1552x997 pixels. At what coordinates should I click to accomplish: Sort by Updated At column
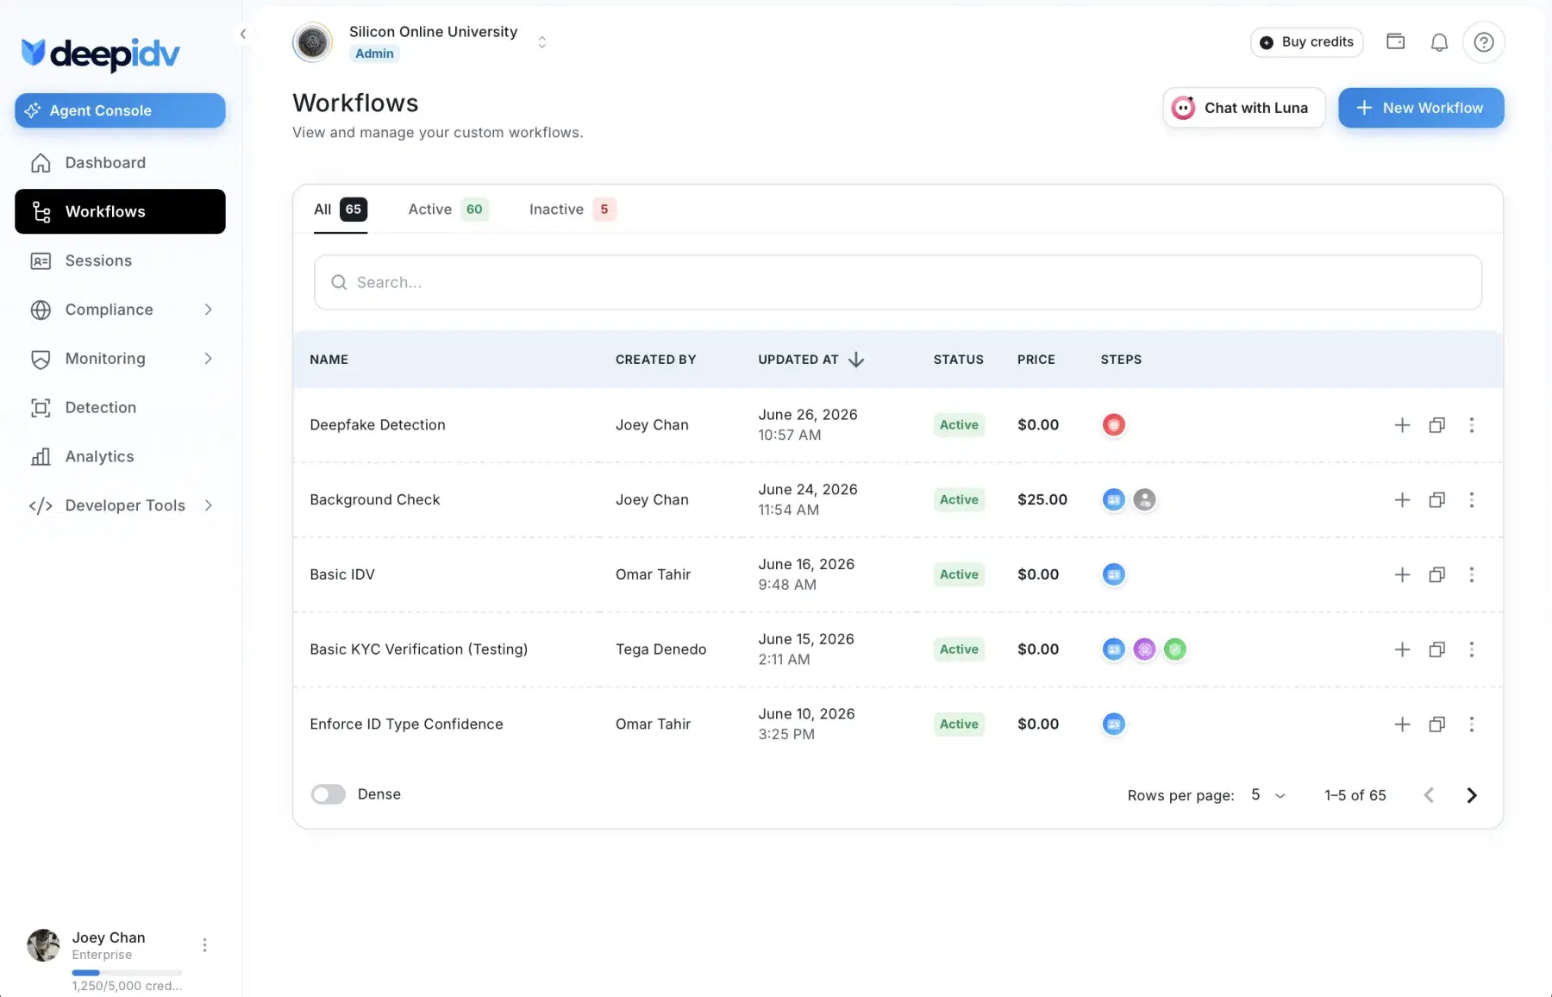point(810,360)
